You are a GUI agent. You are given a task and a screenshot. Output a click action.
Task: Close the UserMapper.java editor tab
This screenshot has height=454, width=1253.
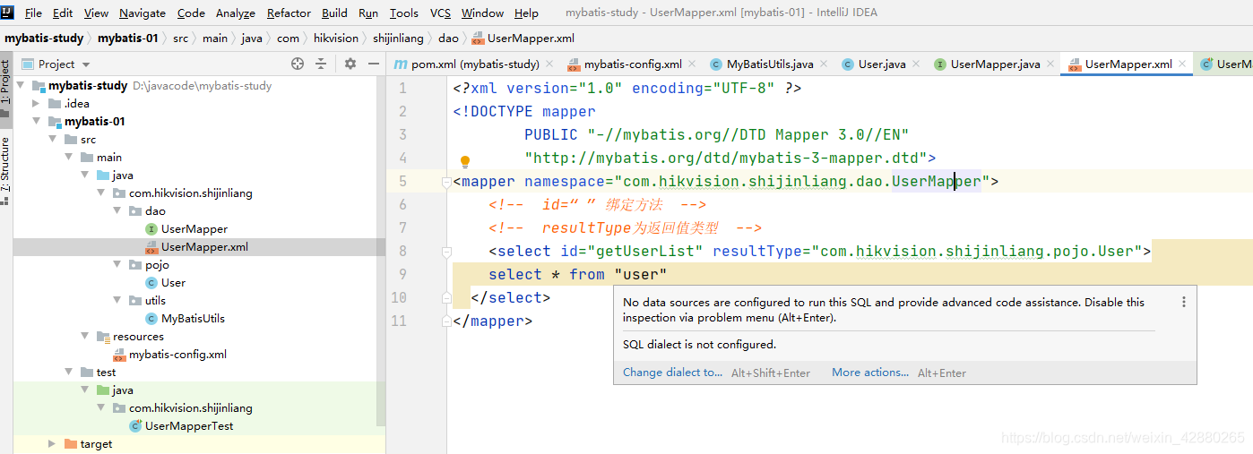coord(1050,64)
